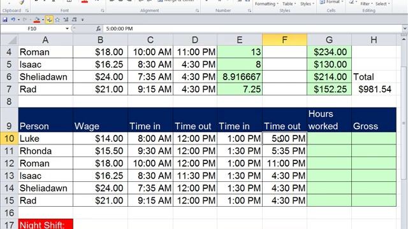
Task: Select cell with 8.916667 hours
Action: (x=240, y=77)
